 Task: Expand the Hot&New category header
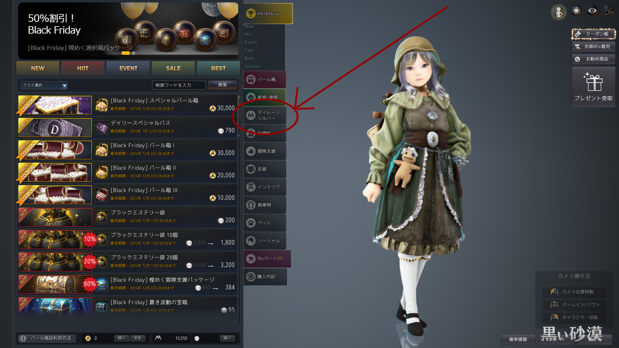tap(268, 14)
